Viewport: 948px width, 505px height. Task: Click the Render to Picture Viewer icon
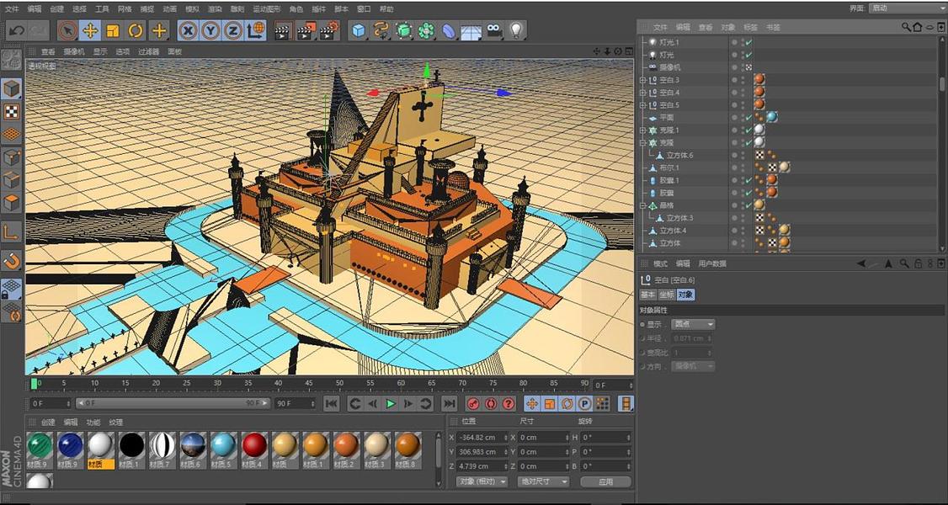(306, 31)
